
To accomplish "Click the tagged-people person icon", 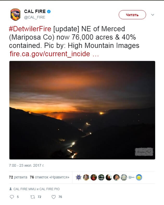I will (11, 189).
